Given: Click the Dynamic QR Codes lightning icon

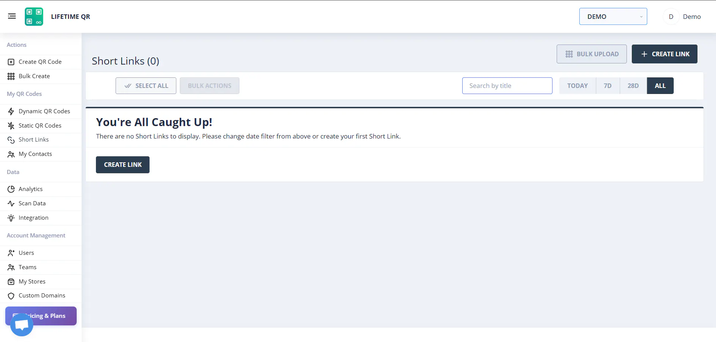Looking at the screenshot, I should pyautogui.click(x=11, y=111).
